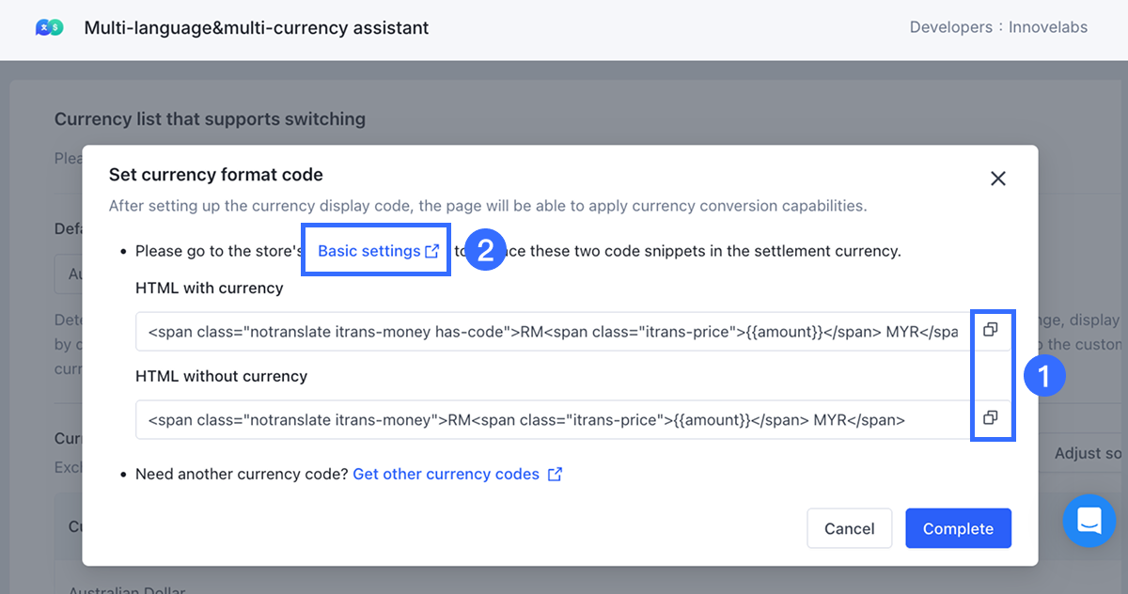1128x594 pixels.
Task: Click the Set currency format code heading
Action: (216, 174)
